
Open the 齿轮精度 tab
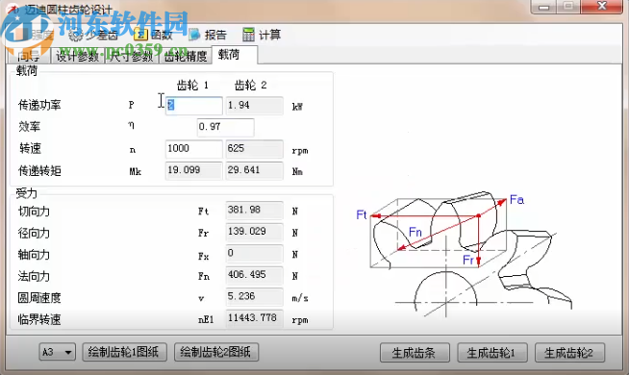click(185, 56)
